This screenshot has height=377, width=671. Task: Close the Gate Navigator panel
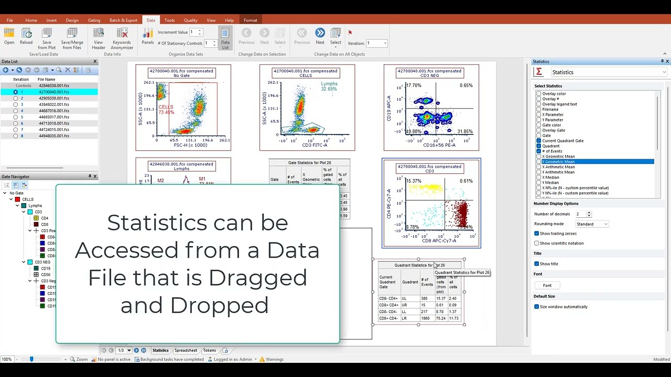coord(95,176)
